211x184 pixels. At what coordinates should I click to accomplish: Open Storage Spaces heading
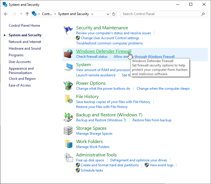coord(91,128)
